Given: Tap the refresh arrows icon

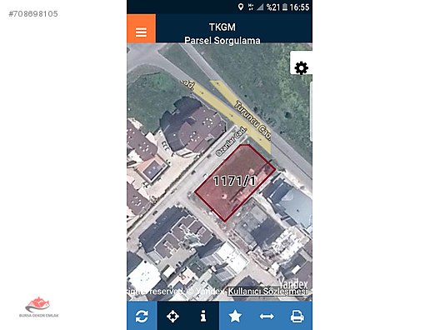Looking at the screenshot, I should pyautogui.click(x=142, y=317).
